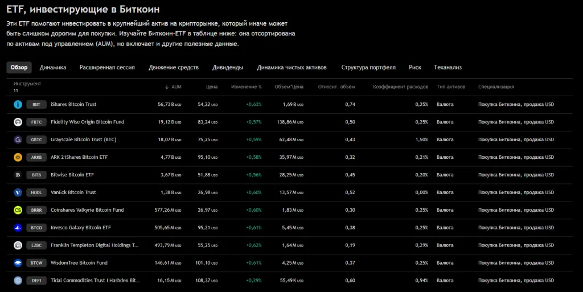Switch to the Риск tab
This screenshot has height=292, width=583.
pos(415,67)
